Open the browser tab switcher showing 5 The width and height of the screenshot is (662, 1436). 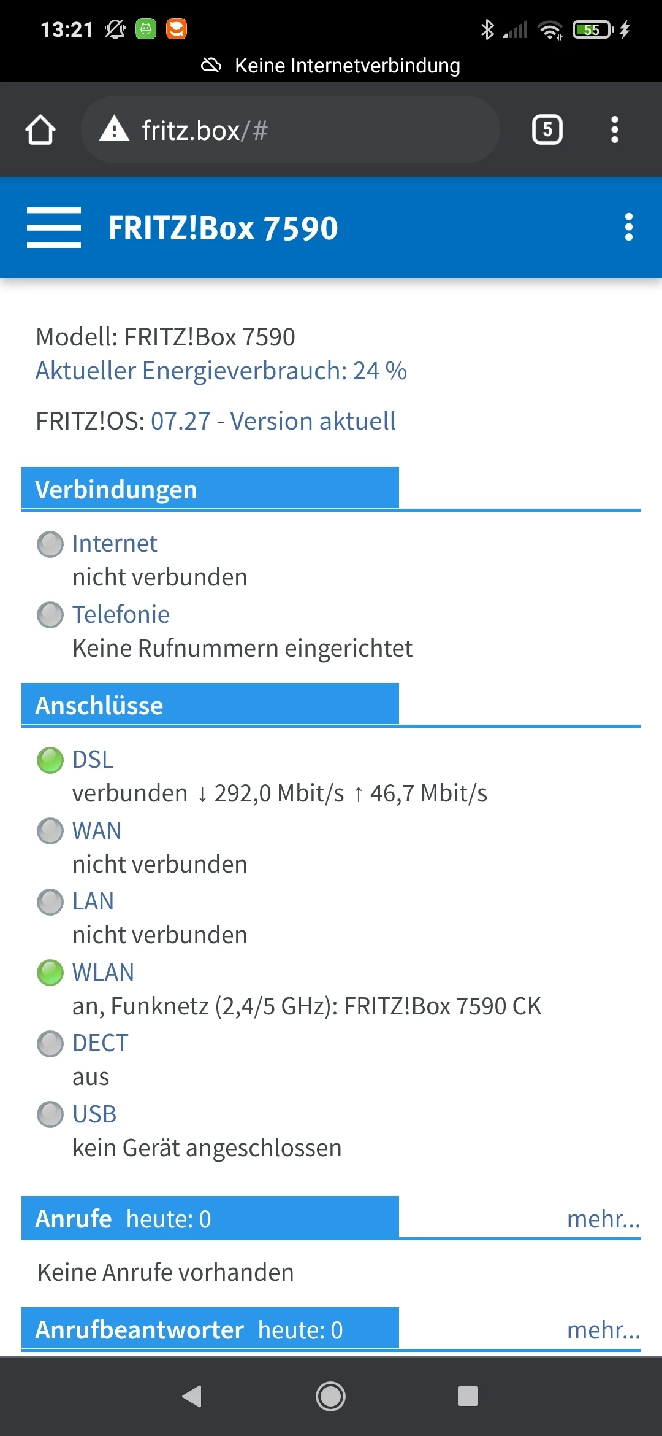(x=547, y=130)
